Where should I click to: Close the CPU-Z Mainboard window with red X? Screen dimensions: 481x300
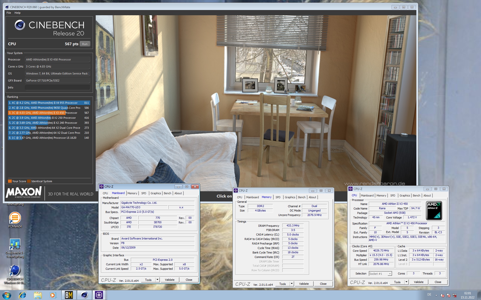195,186
